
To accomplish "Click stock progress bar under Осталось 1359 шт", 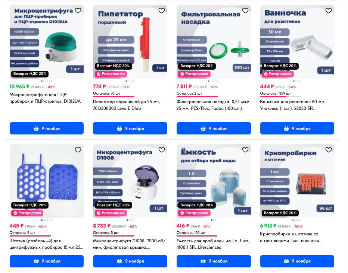I will tap(280, 97).
